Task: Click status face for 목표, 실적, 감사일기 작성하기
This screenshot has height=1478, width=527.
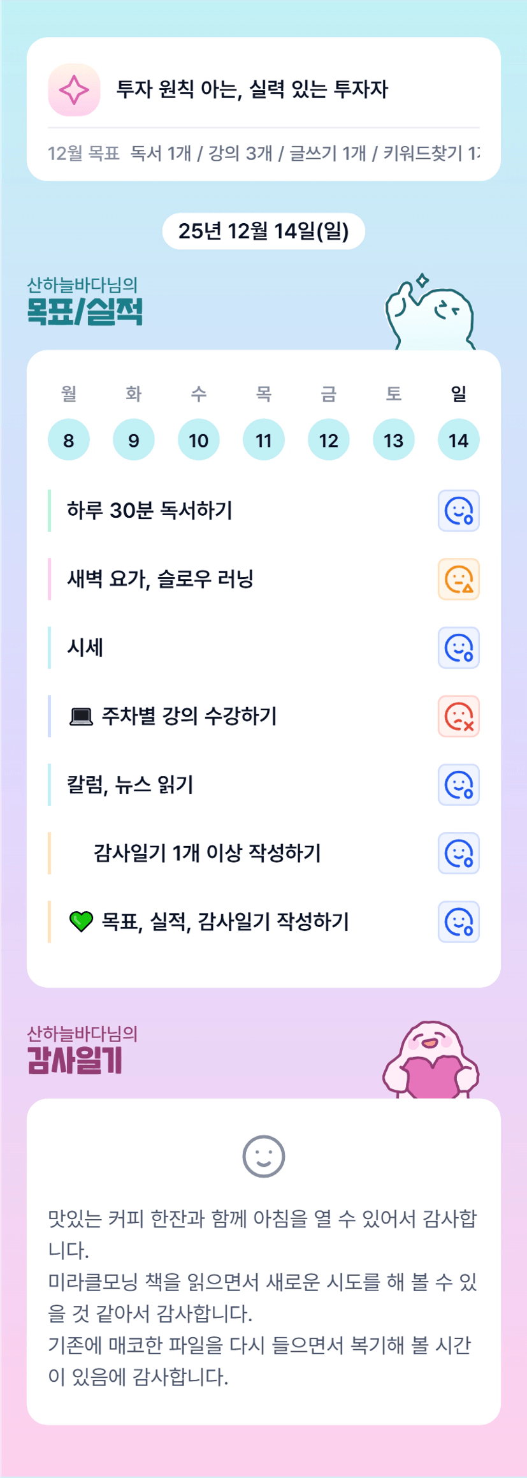Action: tap(458, 921)
